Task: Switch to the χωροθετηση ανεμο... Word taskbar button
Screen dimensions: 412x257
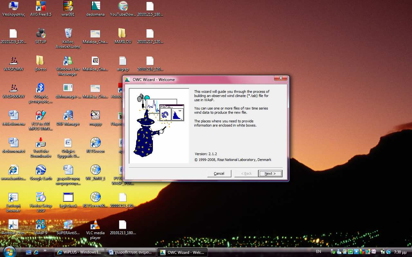Action: click(131, 252)
